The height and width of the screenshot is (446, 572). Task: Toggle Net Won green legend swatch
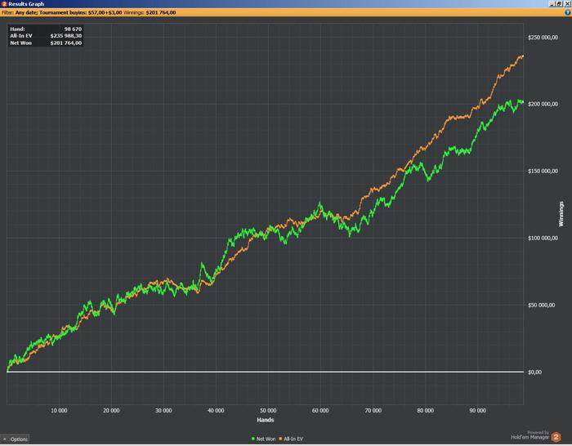pyautogui.click(x=252, y=439)
